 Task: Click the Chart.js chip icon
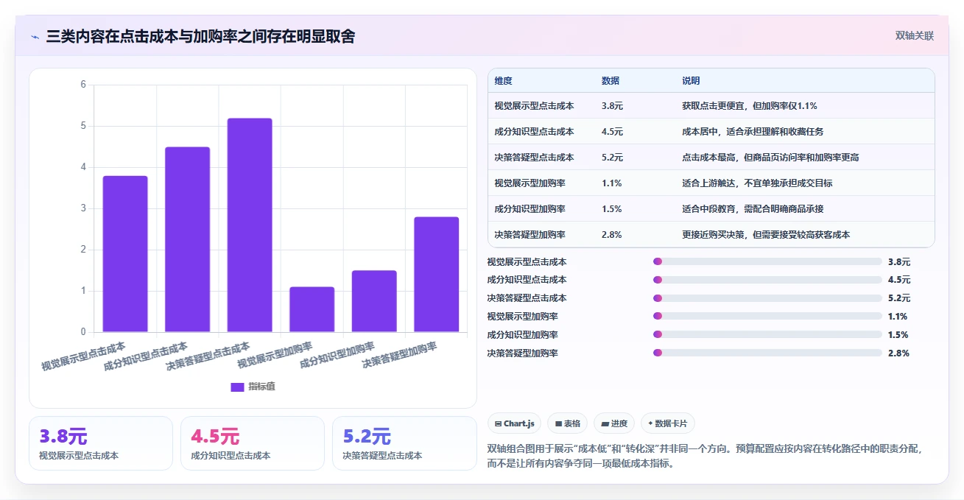tap(499, 423)
